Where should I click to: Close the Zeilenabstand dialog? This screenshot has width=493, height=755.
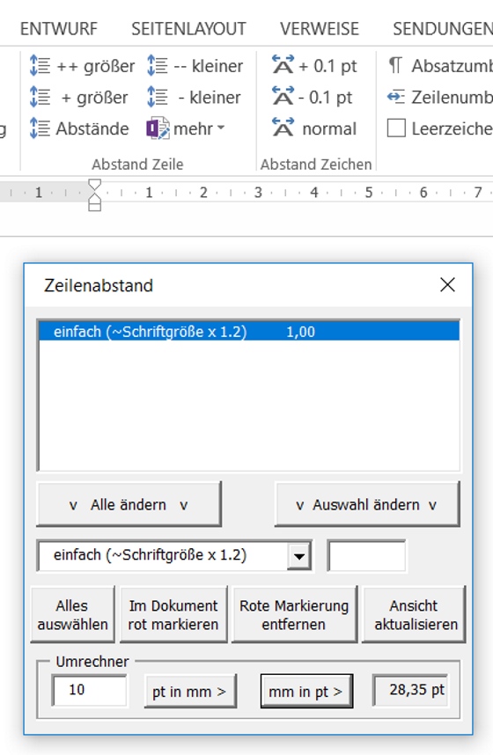(448, 284)
